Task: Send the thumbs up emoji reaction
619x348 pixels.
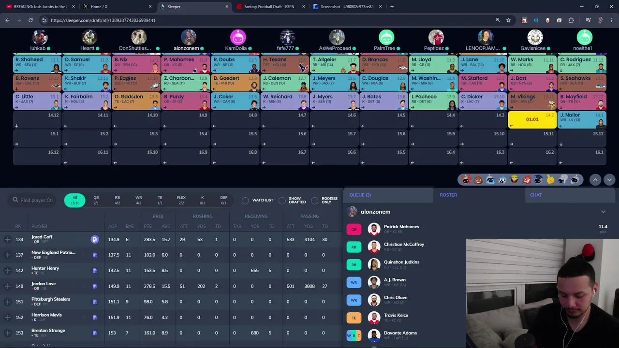Action: click(x=550, y=179)
